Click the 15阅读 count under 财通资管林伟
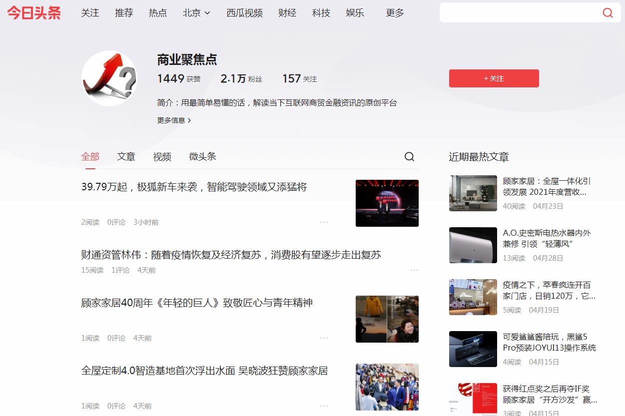625x416 pixels. click(x=92, y=270)
